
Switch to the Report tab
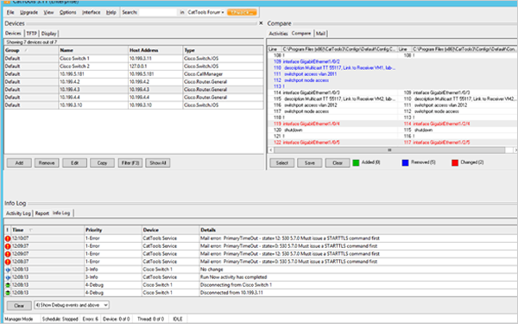coord(42,213)
